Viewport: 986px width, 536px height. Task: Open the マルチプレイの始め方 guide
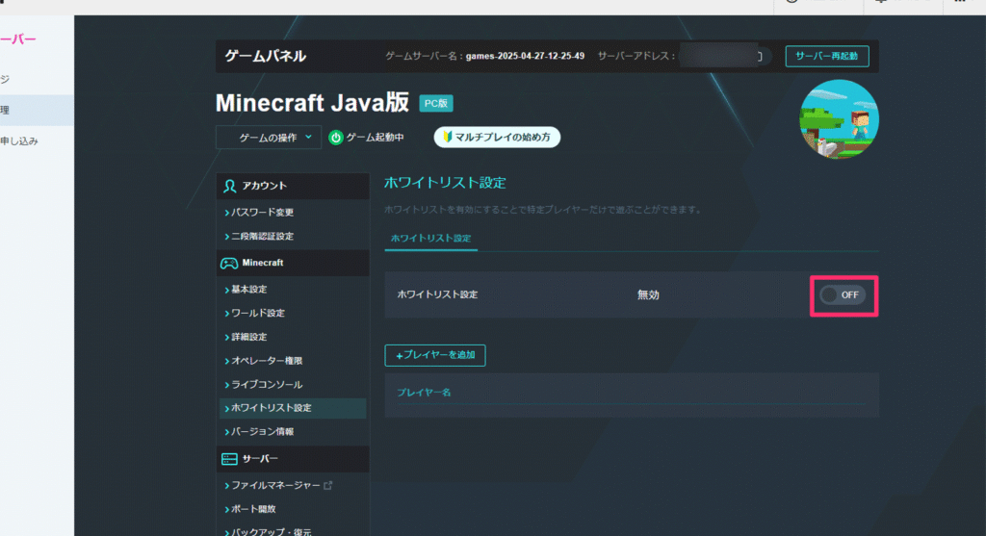coord(497,137)
